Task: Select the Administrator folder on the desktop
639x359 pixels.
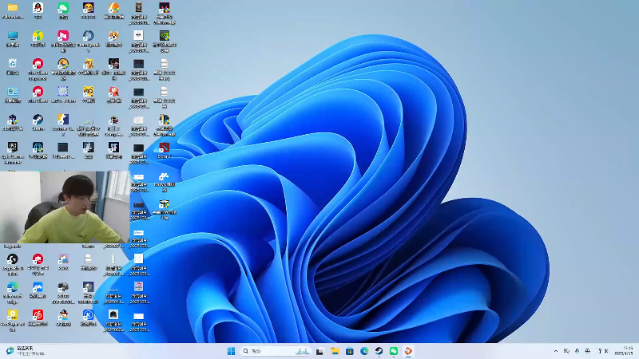Action: pos(13,8)
